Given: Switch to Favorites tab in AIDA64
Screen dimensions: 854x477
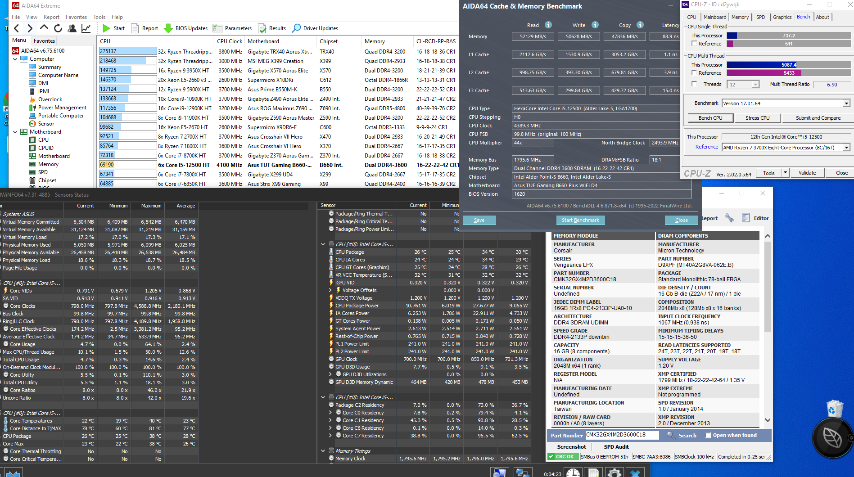Looking at the screenshot, I should click(x=44, y=40).
